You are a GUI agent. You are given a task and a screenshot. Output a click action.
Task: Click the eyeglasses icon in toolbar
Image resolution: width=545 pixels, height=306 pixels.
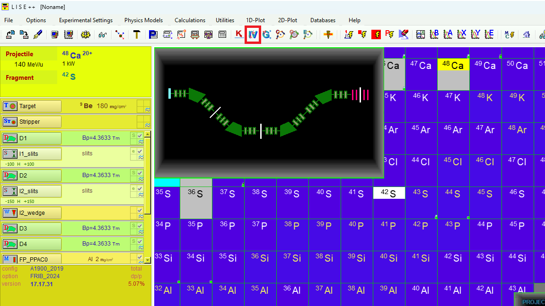click(x=102, y=34)
